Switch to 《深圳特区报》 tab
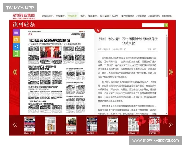Screen dimensions: 185x148 [x=48, y=16]
